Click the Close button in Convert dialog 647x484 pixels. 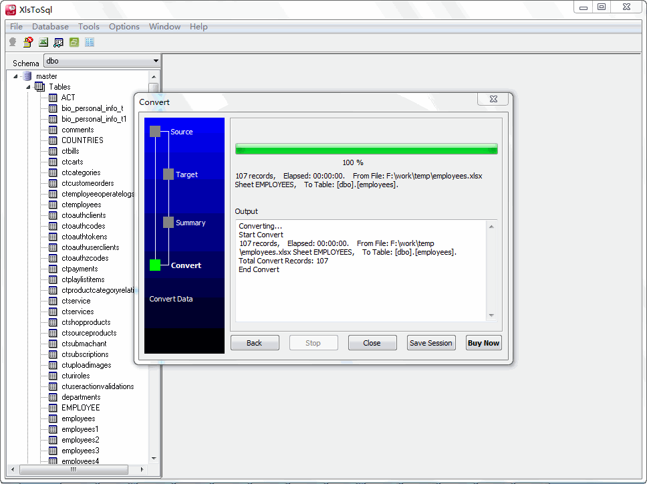click(372, 343)
